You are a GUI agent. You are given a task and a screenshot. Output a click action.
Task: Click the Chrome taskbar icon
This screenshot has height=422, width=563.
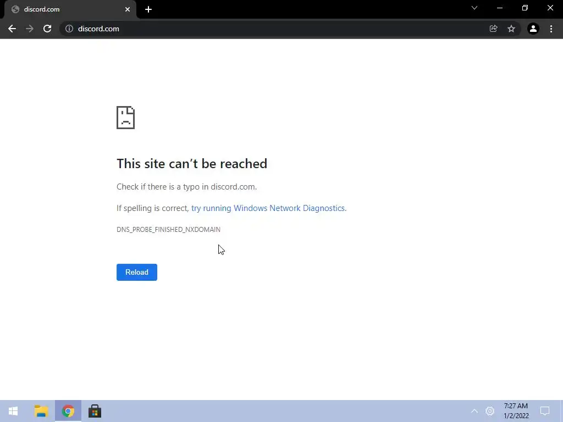click(68, 411)
